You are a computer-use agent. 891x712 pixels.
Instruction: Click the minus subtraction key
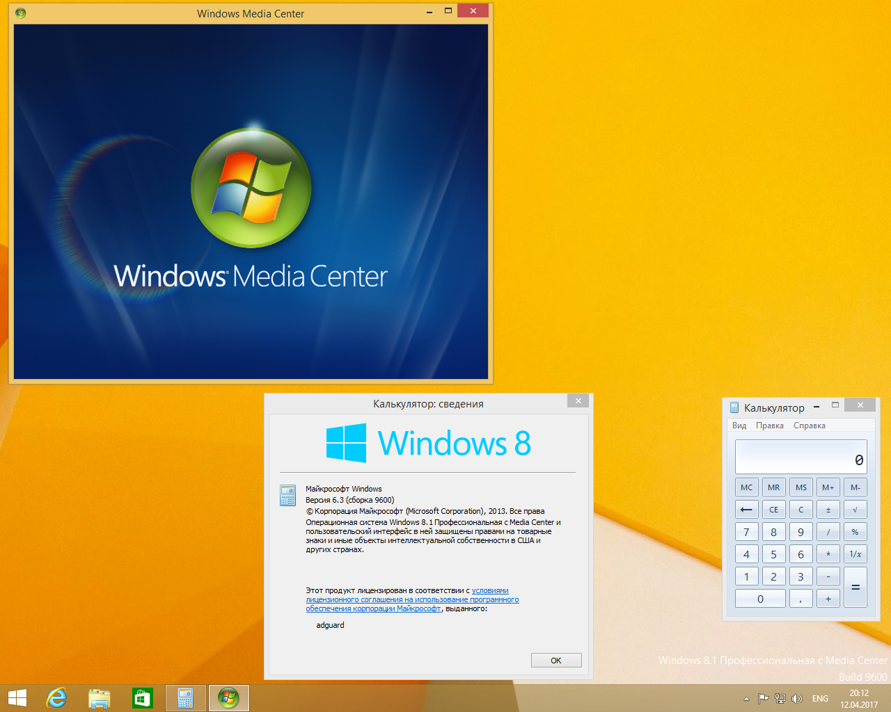click(828, 576)
